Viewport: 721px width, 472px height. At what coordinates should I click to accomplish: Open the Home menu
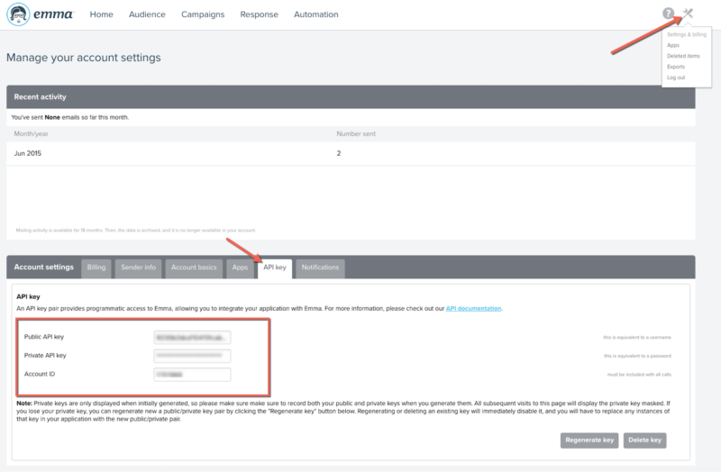point(102,14)
